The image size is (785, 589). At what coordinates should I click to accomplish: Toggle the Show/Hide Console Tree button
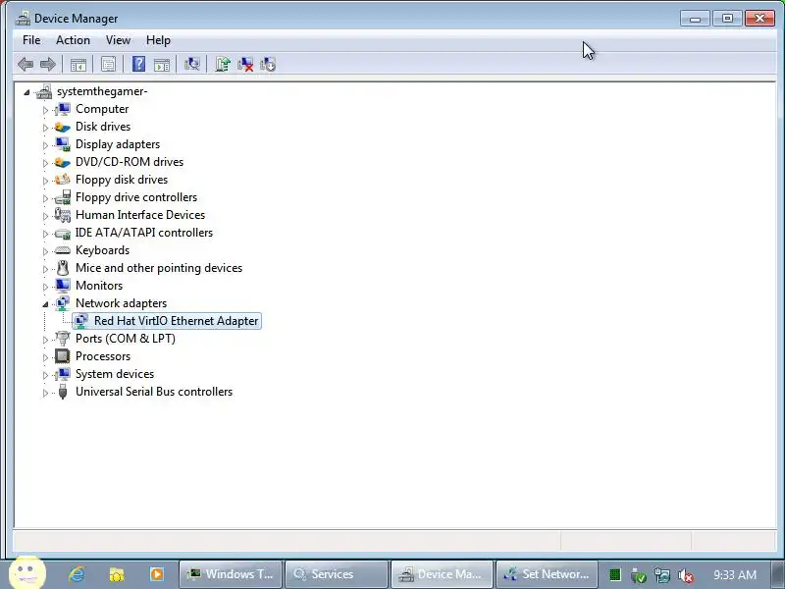[x=78, y=64]
